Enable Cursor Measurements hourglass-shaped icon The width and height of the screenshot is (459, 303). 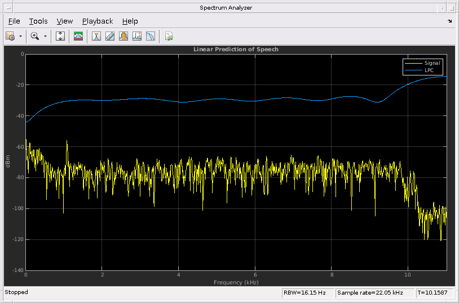96,36
